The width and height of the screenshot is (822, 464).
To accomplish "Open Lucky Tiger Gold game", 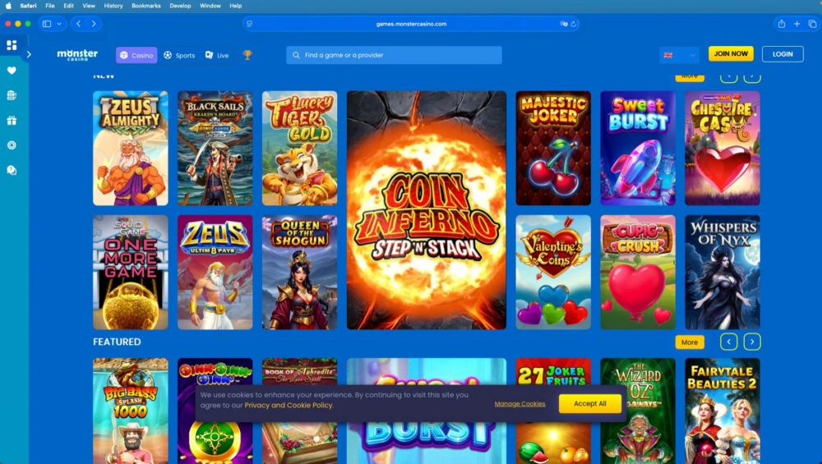I will [x=299, y=148].
